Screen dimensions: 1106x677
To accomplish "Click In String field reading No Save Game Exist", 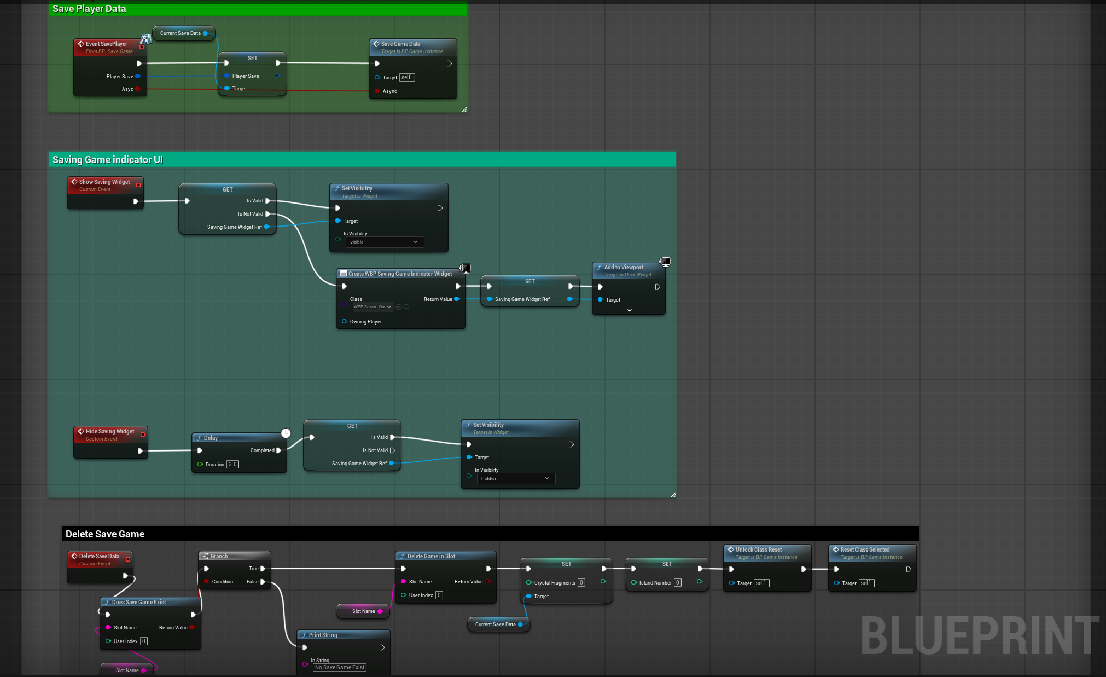I will pyautogui.click(x=340, y=668).
